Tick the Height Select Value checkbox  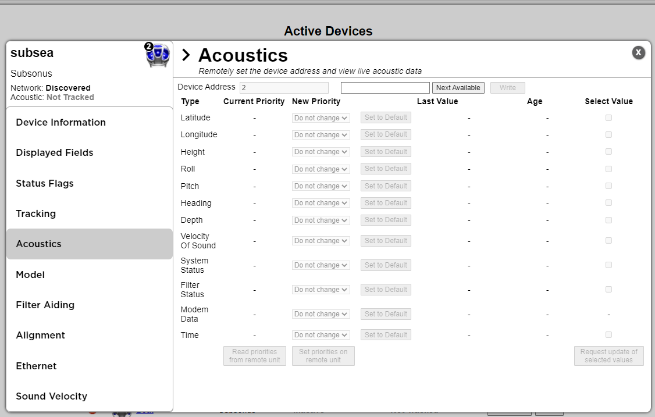click(608, 152)
